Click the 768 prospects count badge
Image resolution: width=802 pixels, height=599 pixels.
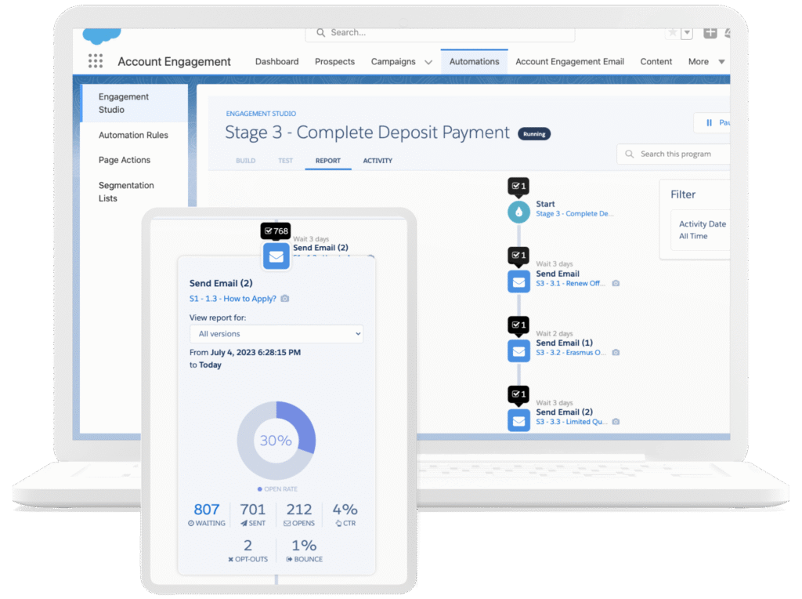click(x=276, y=231)
